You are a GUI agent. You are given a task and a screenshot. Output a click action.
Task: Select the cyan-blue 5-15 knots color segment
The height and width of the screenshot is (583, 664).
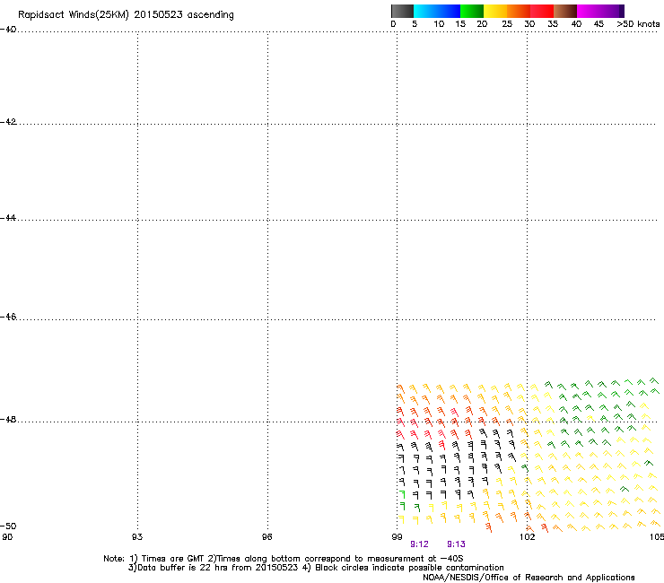(437, 11)
